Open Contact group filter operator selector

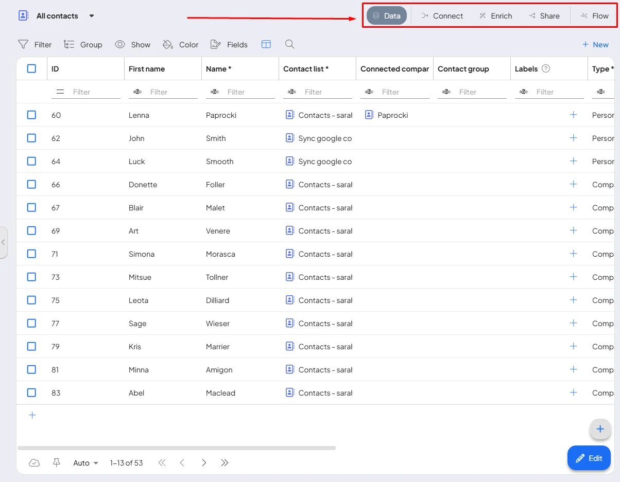(446, 92)
